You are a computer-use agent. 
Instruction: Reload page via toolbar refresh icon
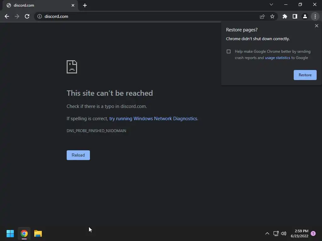click(27, 16)
